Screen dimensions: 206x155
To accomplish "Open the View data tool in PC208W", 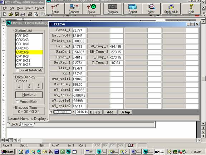I will pyautogui.click(x=151, y=9).
